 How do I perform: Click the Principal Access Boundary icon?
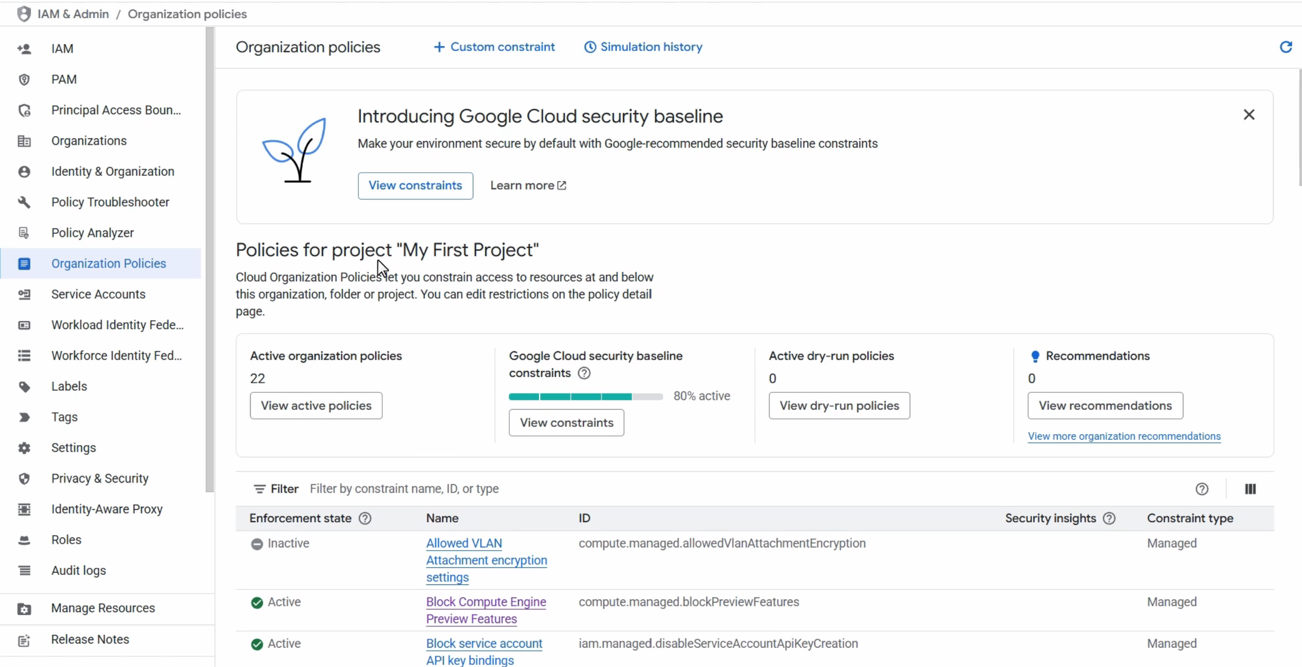pyautogui.click(x=24, y=110)
